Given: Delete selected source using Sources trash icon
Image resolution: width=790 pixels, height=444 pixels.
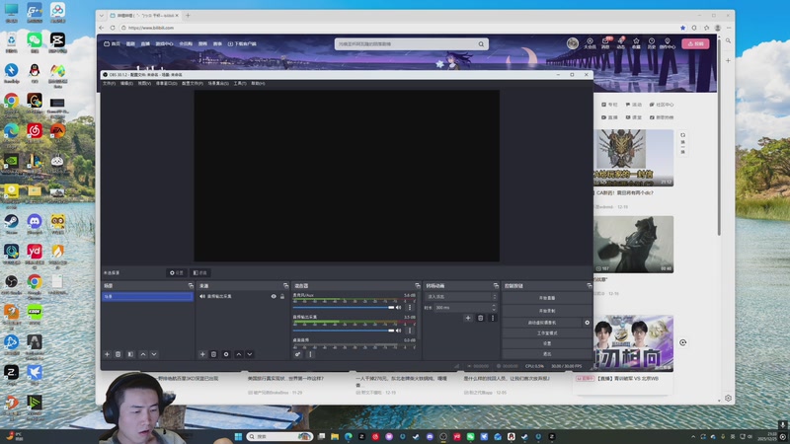Looking at the screenshot, I should [x=213, y=354].
